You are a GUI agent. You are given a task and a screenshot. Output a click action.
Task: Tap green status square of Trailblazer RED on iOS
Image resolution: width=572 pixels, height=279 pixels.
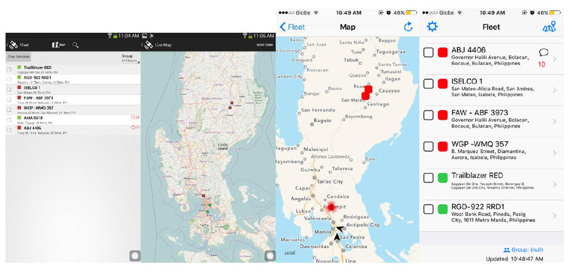pos(442,178)
